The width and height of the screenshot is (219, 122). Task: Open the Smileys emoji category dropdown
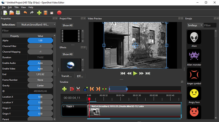195,25
